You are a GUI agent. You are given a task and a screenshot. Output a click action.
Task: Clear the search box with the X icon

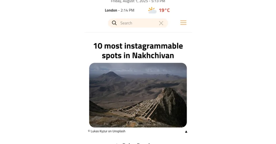coord(161,23)
